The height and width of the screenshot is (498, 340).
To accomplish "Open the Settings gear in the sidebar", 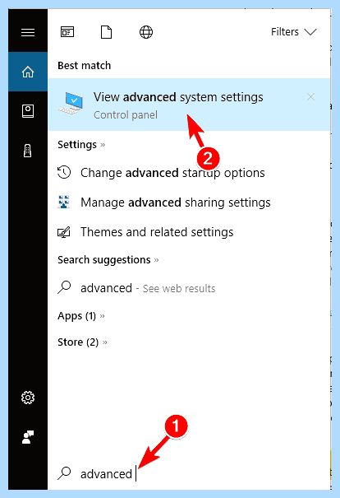I will point(28,398).
